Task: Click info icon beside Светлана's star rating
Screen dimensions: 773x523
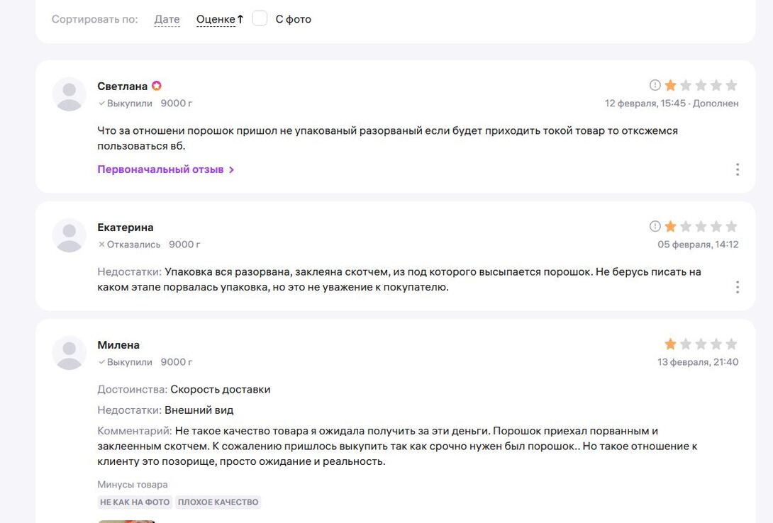Action: (655, 85)
